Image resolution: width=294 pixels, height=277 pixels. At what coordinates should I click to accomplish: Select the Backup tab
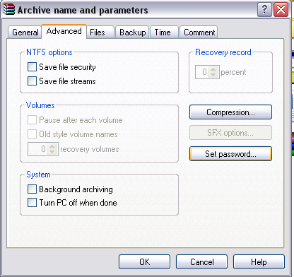point(132,33)
